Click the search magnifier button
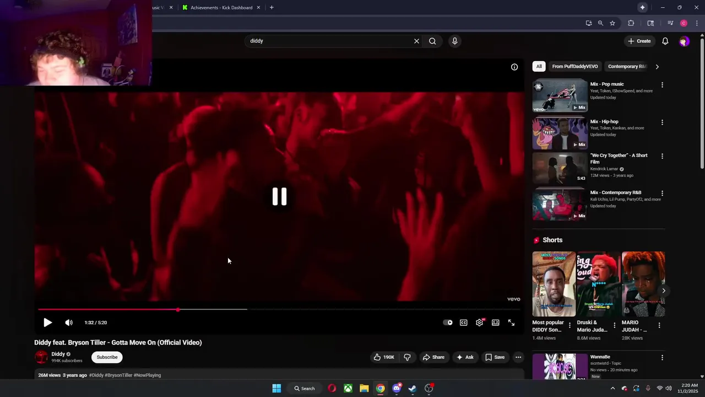 point(432,41)
